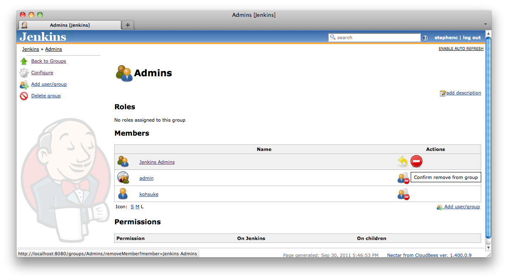Click the favicon on the Admins browser tab

point(24,25)
